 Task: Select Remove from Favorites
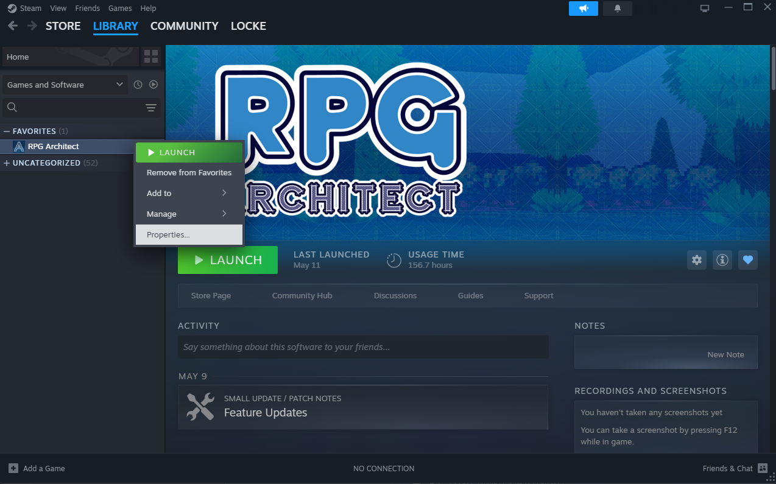coord(189,173)
